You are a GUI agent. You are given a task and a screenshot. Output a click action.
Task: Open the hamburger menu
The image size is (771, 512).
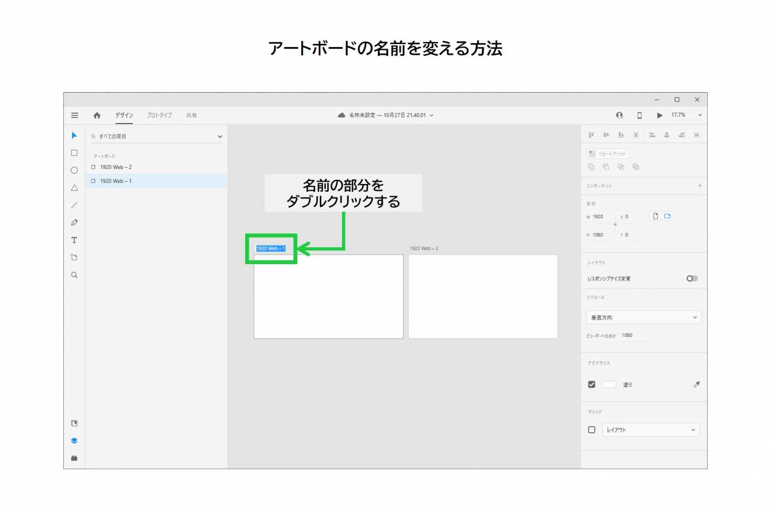(75, 116)
